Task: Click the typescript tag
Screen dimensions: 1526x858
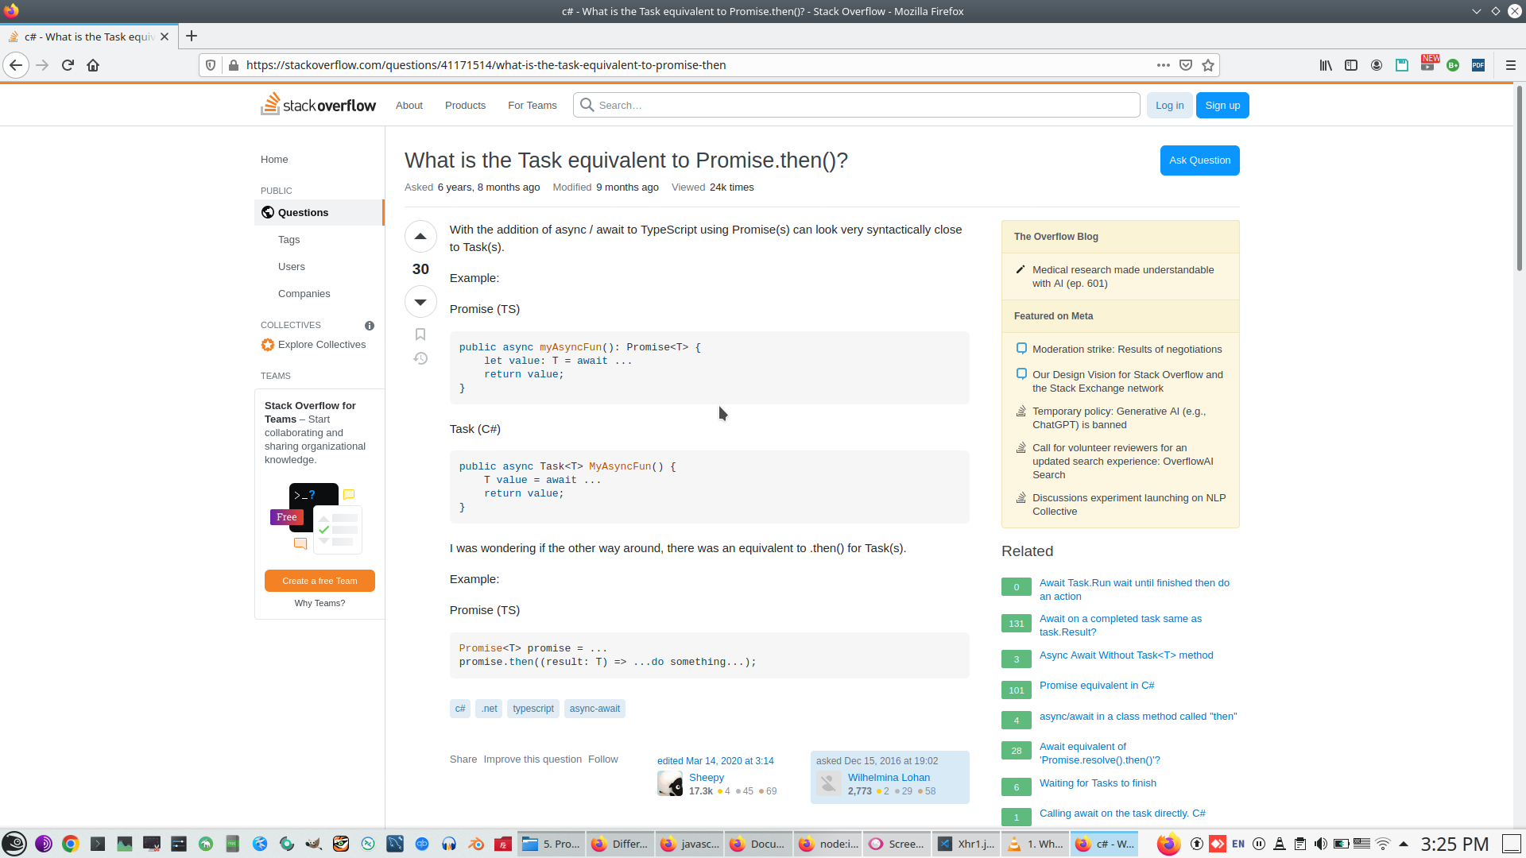Action: point(533,709)
